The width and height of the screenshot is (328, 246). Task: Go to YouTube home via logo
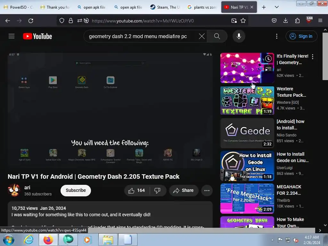point(37,36)
